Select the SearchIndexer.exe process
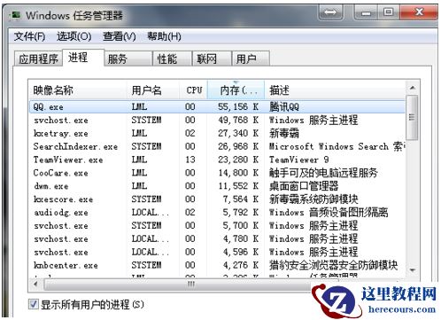The height and width of the screenshot is (320, 441). tap(217, 146)
